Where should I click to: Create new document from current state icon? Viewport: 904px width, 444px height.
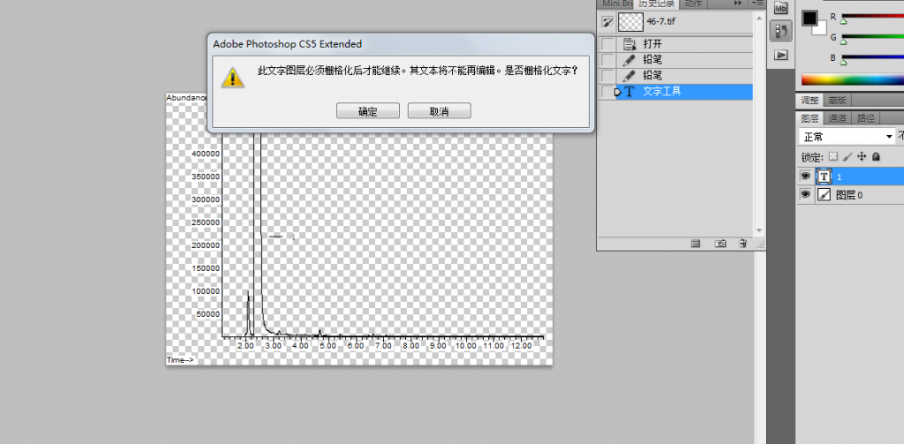696,244
